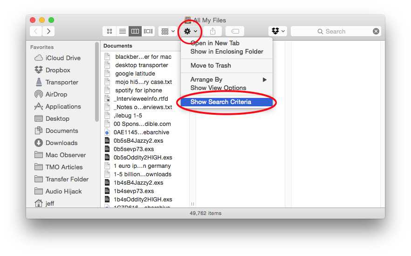Open Audio Hijack folder in sidebar
The width and height of the screenshot is (411, 256).
coord(58,191)
